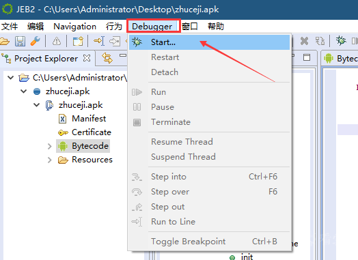Select the Certificate tree item
358x260 pixels.
(92, 132)
